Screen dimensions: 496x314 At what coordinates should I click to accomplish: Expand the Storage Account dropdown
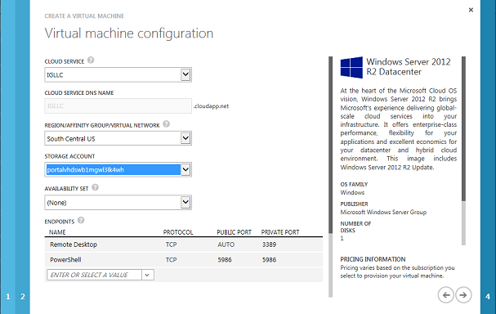[185, 169]
